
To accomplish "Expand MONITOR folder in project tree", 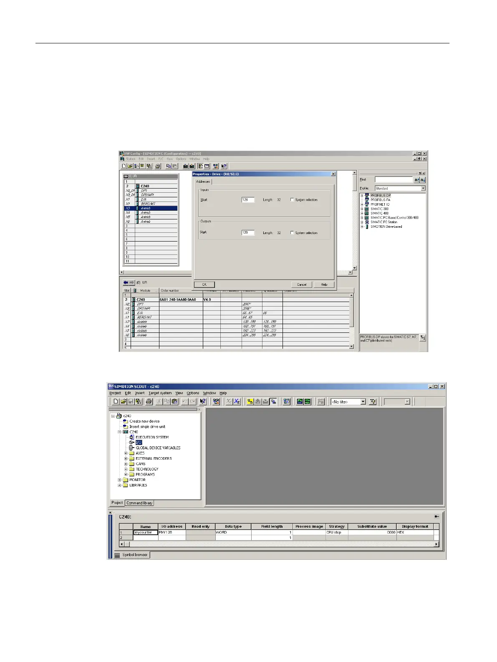I will (120, 480).
